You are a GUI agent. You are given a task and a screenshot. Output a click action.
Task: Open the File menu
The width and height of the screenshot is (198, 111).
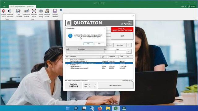pos(4,6)
